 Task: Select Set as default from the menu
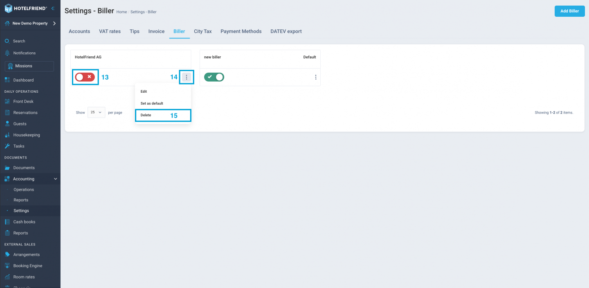coord(152,103)
